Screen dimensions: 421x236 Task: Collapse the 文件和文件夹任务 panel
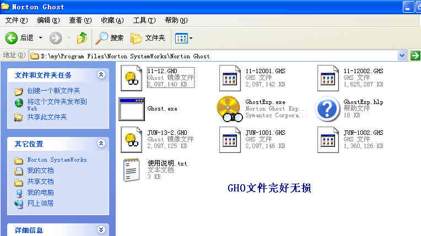coord(101,75)
